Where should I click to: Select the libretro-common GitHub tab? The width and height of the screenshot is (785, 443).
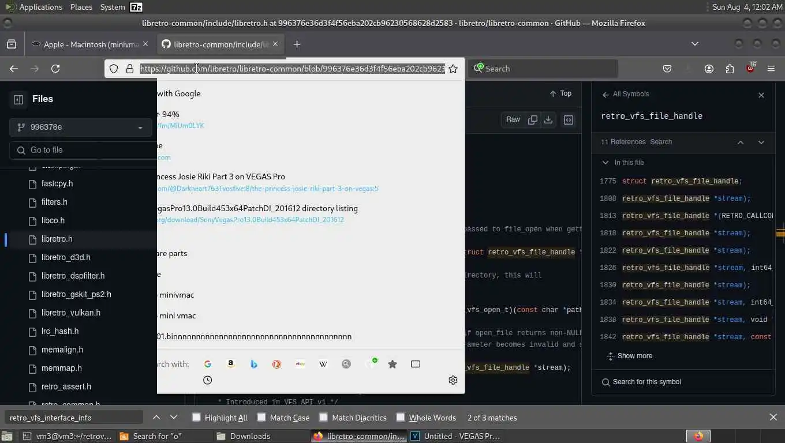220,44
